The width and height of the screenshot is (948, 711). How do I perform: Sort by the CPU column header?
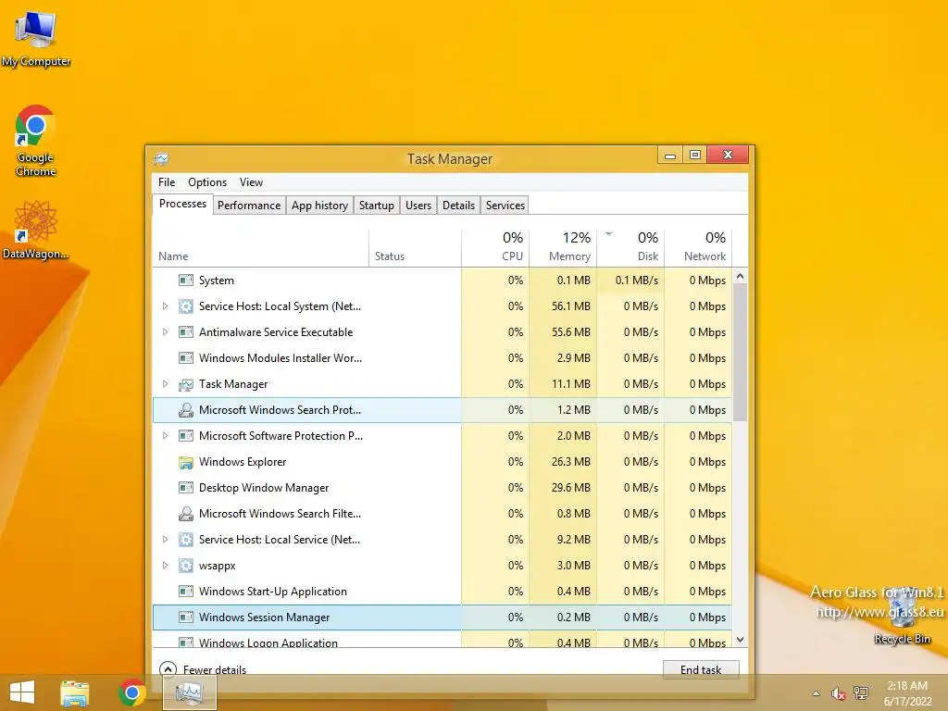[x=495, y=248]
